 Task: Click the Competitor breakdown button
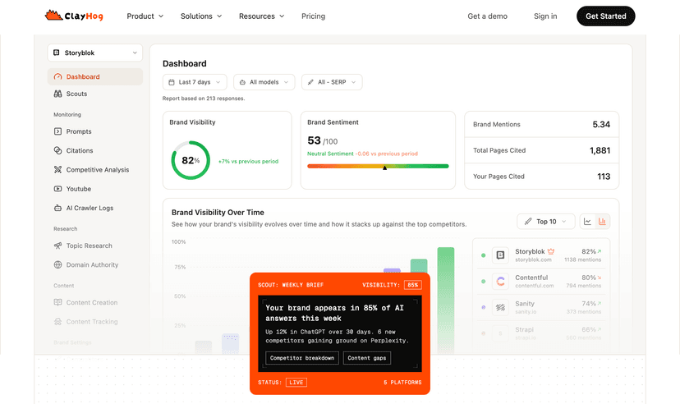click(301, 358)
